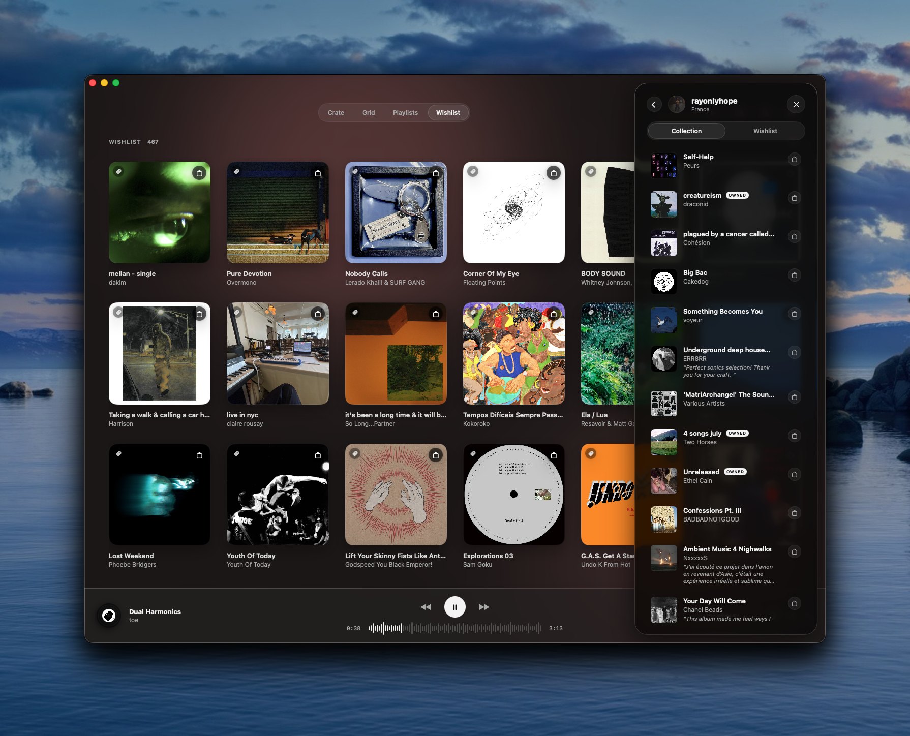Skip to the previous track
Viewport: 910px width, 736px height.
(426, 607)
